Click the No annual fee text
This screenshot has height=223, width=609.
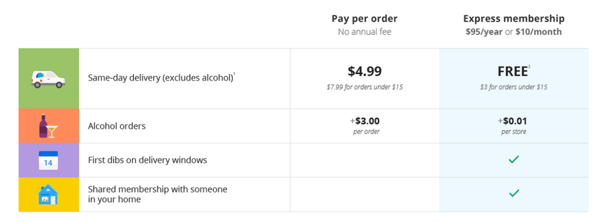click(x=364, y=32)
